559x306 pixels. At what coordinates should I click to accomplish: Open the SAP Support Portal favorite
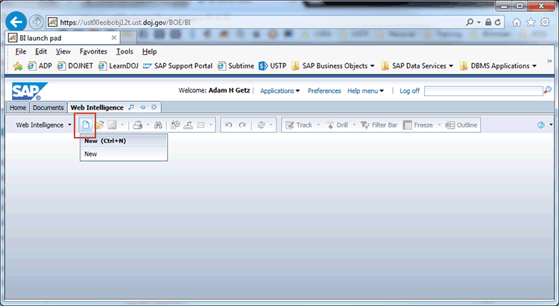[x=177, y=66]
